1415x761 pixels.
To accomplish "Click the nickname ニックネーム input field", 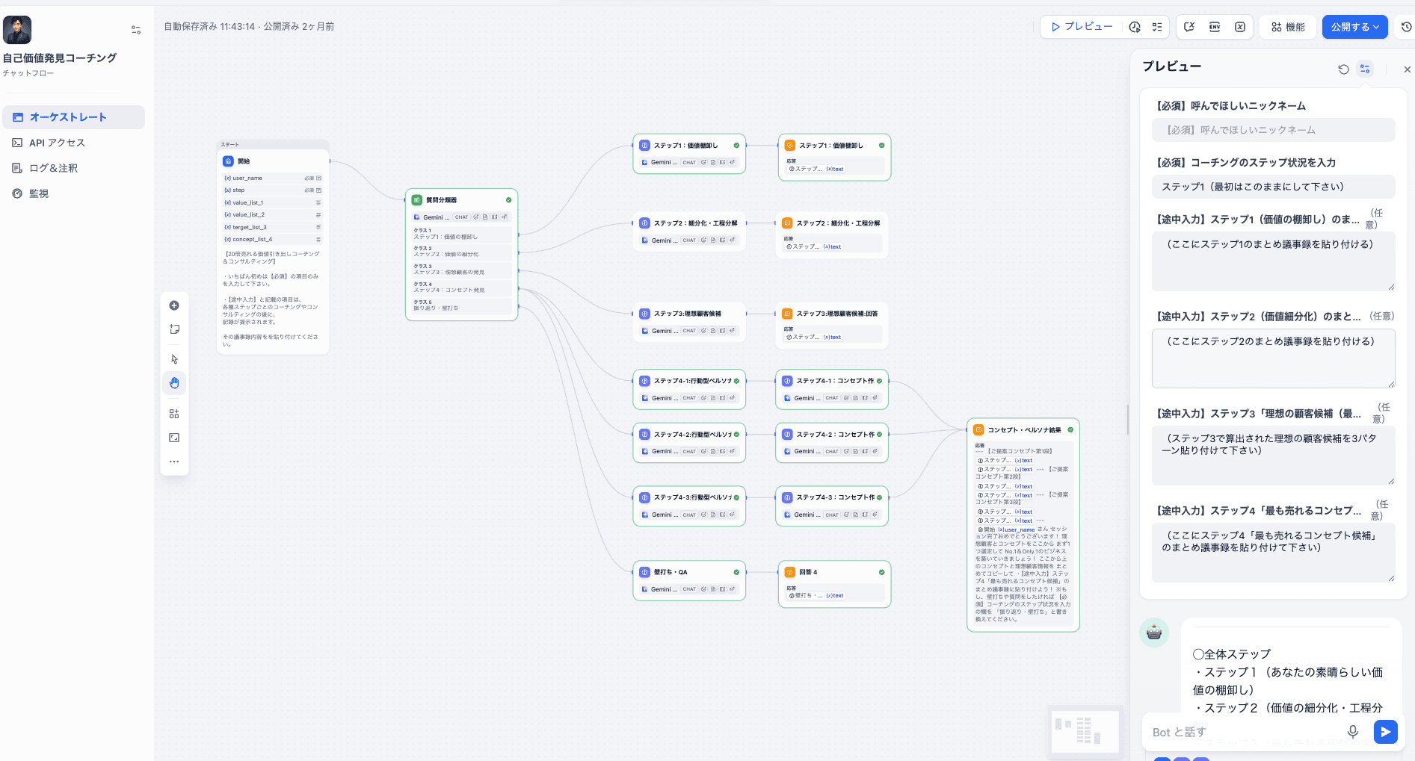I will tap(1273, 130).
